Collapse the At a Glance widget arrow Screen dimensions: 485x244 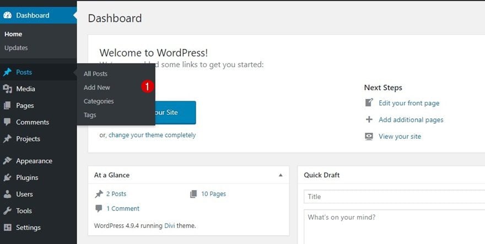point(281,175)
